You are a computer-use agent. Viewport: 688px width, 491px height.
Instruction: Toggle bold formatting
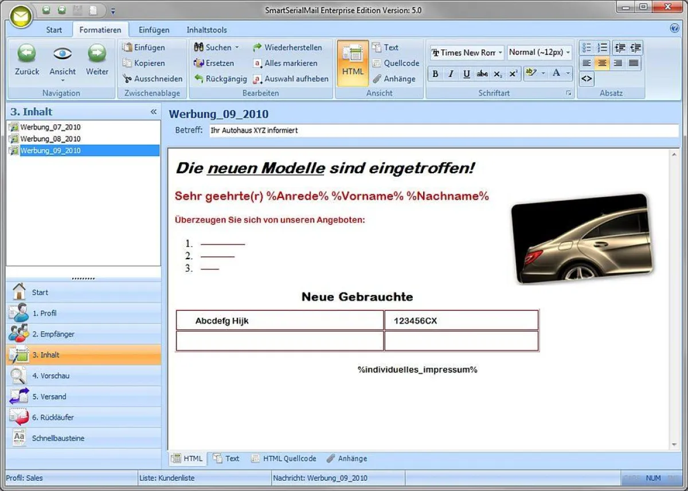click(435, 73)
